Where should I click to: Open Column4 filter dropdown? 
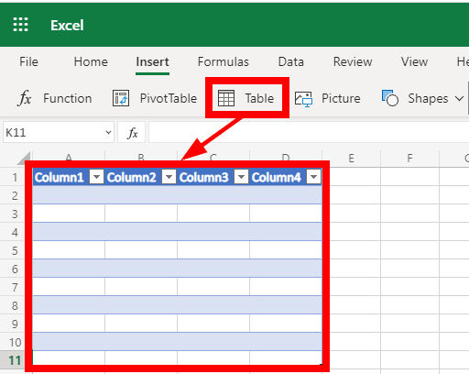coord(313,177)
